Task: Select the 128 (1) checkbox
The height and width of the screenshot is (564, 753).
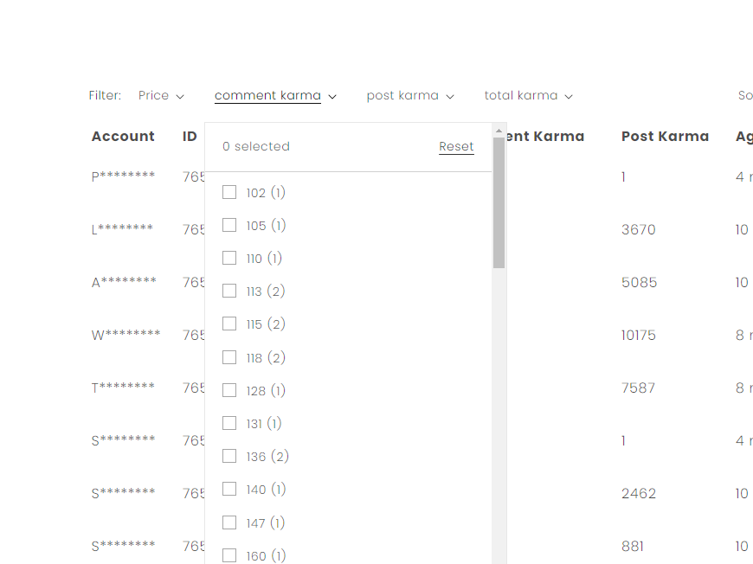Action: [x=229, y=390]
